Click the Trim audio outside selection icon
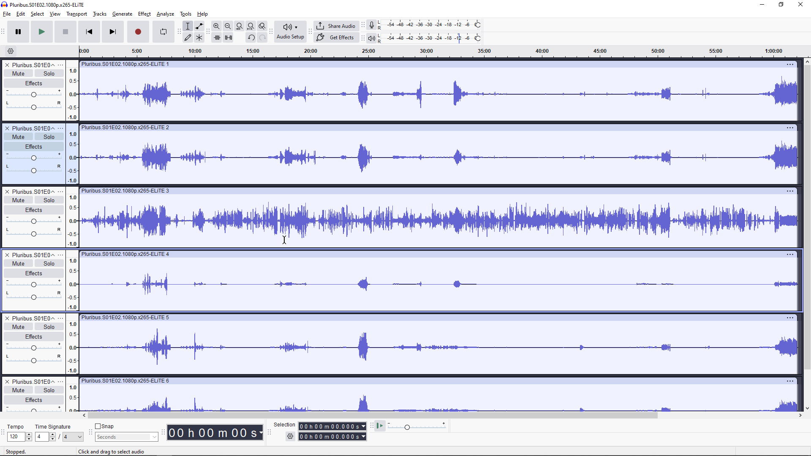 coord(217,38)
